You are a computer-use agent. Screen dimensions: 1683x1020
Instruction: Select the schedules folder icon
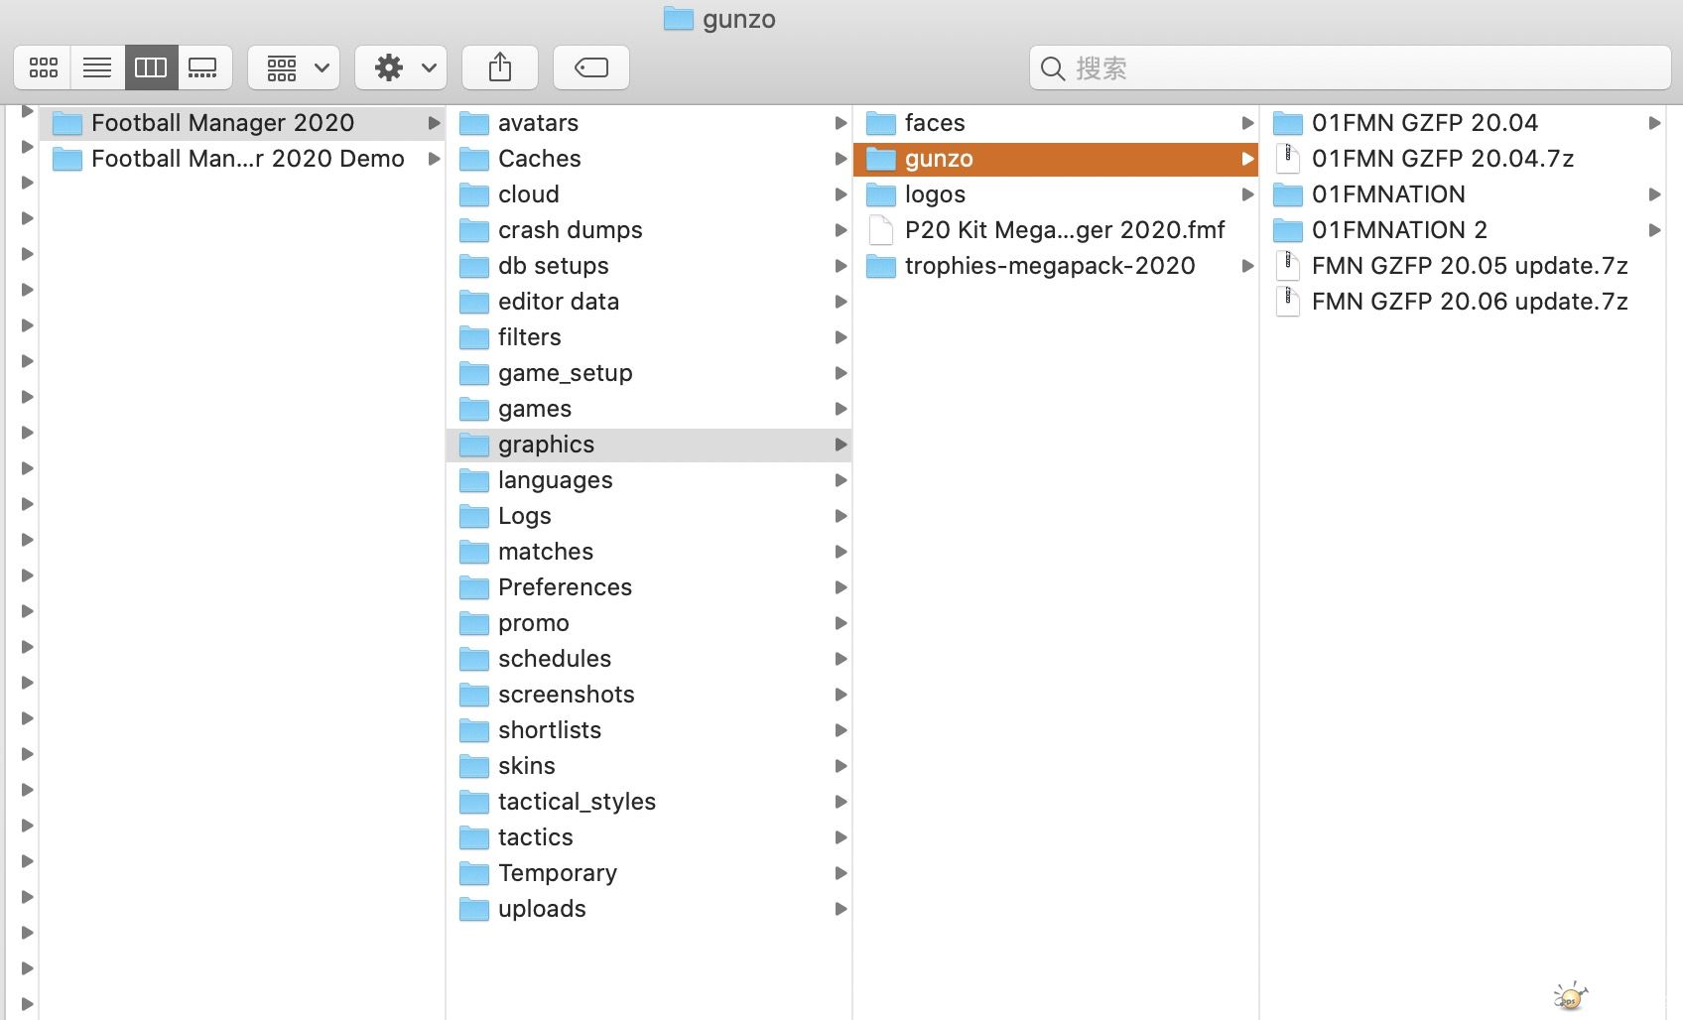(474, 659)
